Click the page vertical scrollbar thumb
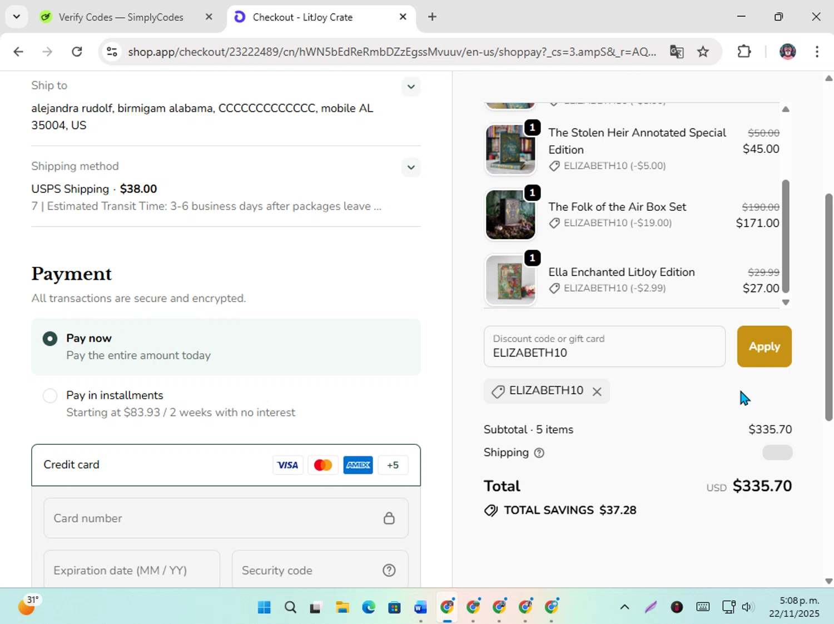The image size is (834, 624). [829, 307]
